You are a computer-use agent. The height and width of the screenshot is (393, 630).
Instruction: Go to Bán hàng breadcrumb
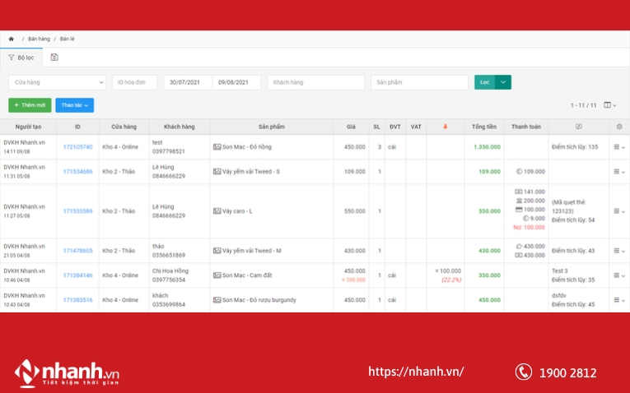coord(39,39)
